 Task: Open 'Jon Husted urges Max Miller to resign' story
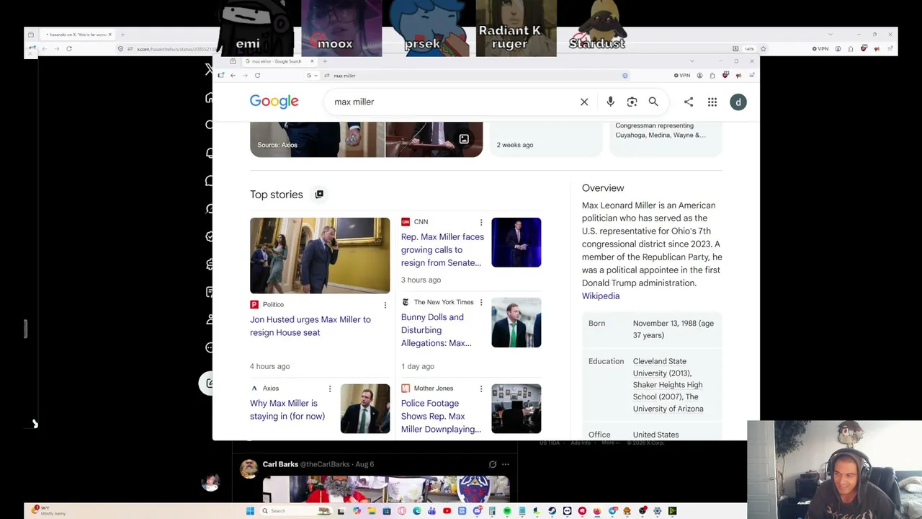pos(310,326)
